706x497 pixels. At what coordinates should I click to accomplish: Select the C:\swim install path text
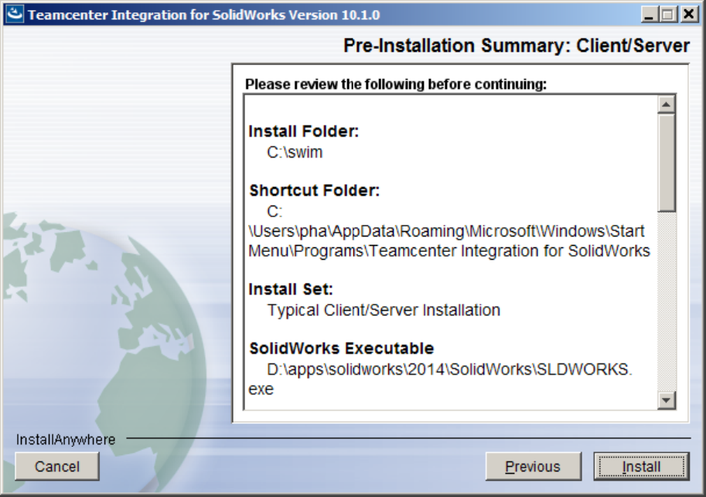(x=295, y=153)
